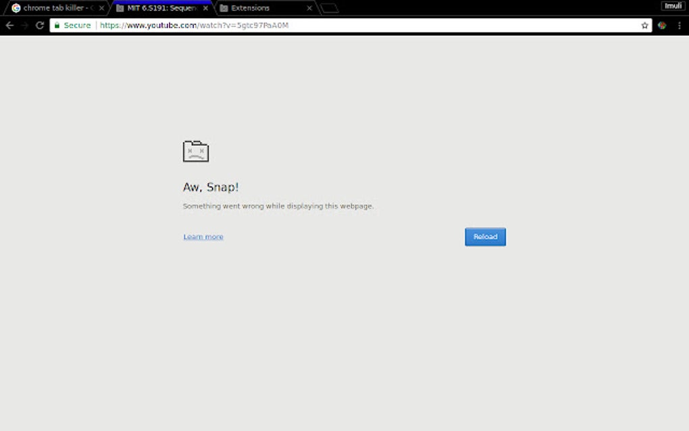Open the Learn more link
The height and width of the screenshot is (431, 689).
click(x=202, y=236)
